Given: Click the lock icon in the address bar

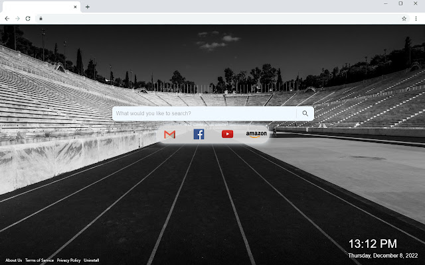Looking at the screenshot, I should (x=41, y=19).
